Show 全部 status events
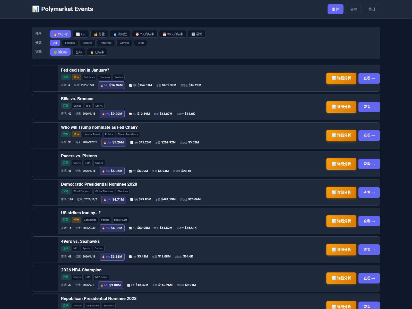 click(79, 52)
